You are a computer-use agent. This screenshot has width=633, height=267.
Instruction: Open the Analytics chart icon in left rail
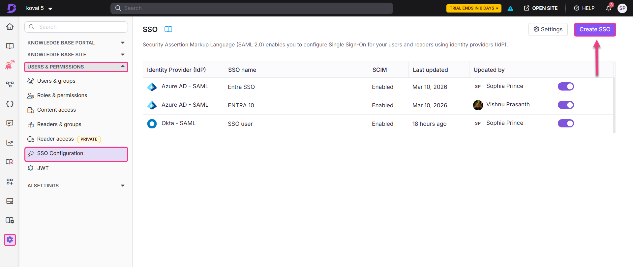pyautogui.click(x=10, y=143)
